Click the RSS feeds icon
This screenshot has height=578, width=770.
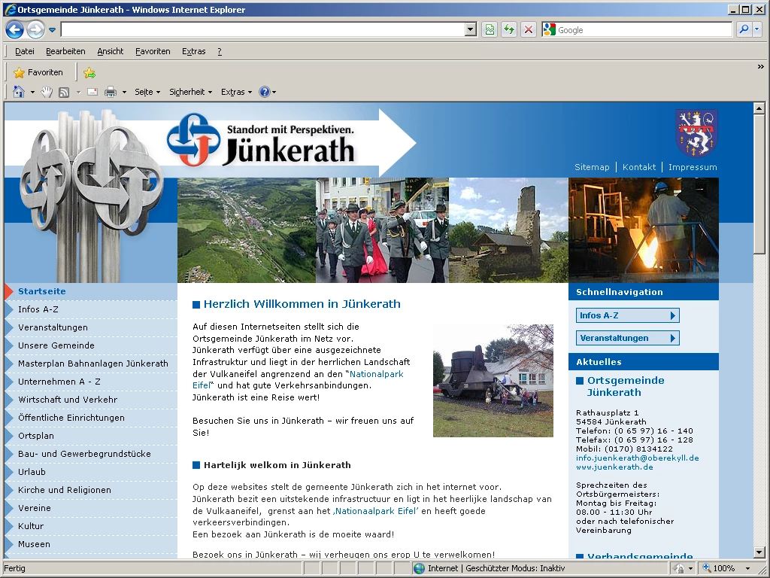point(64,92)
